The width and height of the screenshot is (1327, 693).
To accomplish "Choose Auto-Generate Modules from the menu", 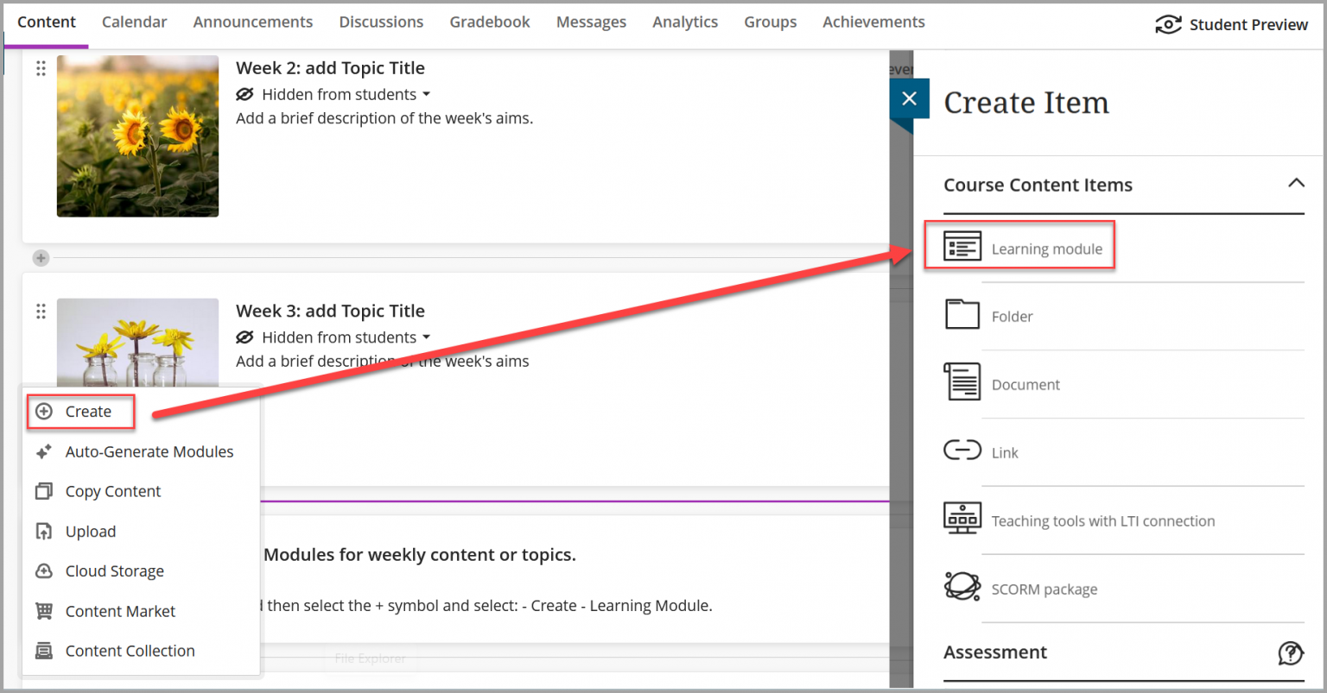I will point(149,451).
